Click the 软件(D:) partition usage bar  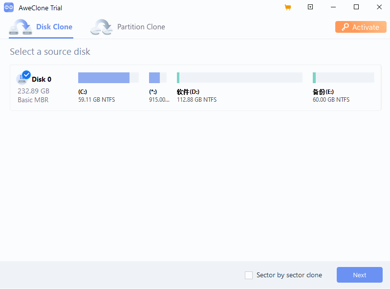[x=239, y=78]
